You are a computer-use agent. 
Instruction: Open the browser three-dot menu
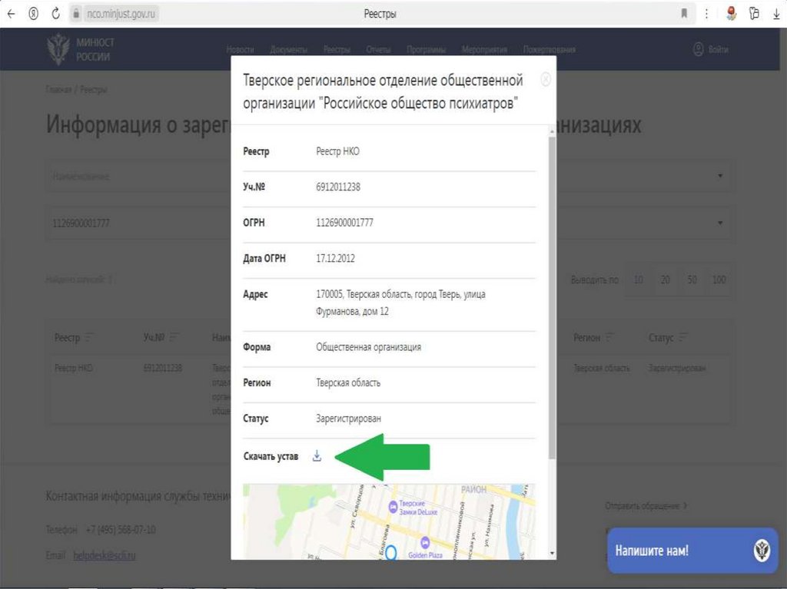[x=706, y=14]
